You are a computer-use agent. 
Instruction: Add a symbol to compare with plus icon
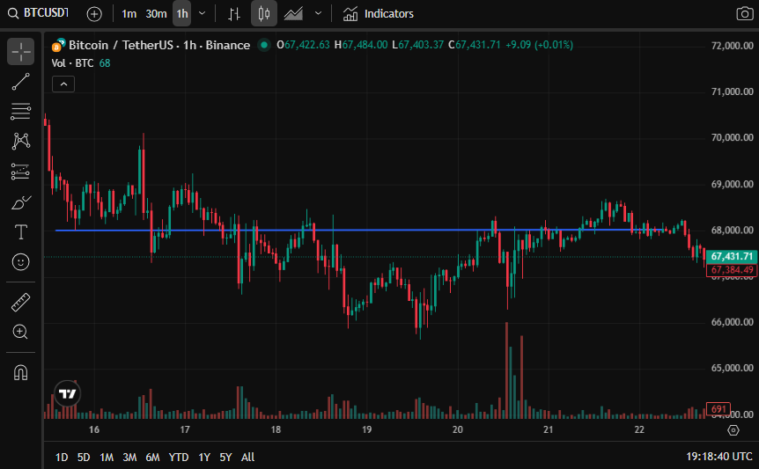click(x=94, y=14)
